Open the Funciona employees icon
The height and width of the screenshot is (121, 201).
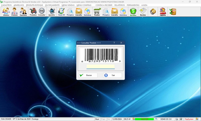tap(23, 12)
